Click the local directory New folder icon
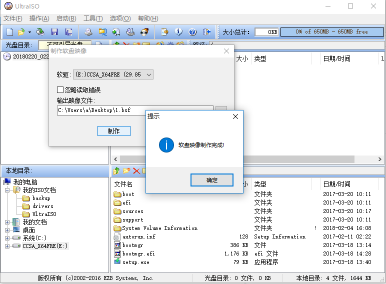This screenshot has width=386, height=284. pyautogui.click(x=126, y=171)
